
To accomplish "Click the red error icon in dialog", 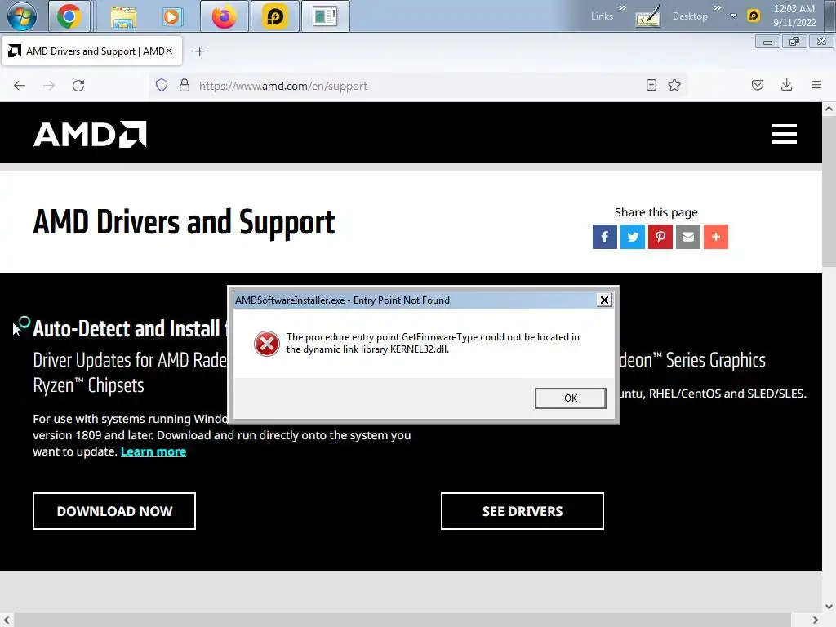I will [x=267, y=344].
